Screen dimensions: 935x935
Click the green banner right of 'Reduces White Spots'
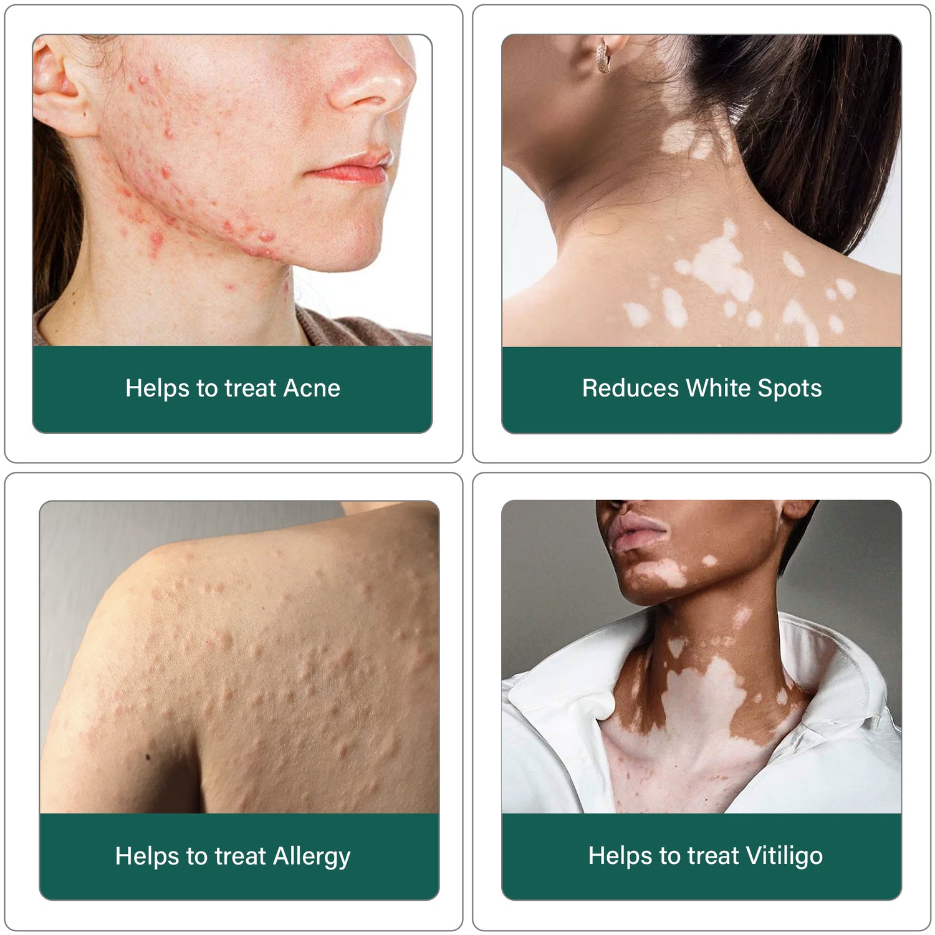click(861, 389)
